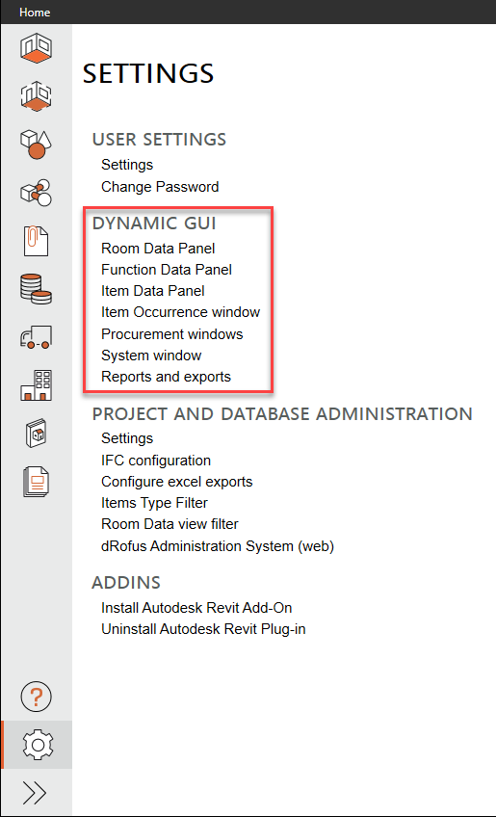Screen dimensions: 496x817
Task: Open the Rooms module icon in sidebar
Action: point(36,47)
